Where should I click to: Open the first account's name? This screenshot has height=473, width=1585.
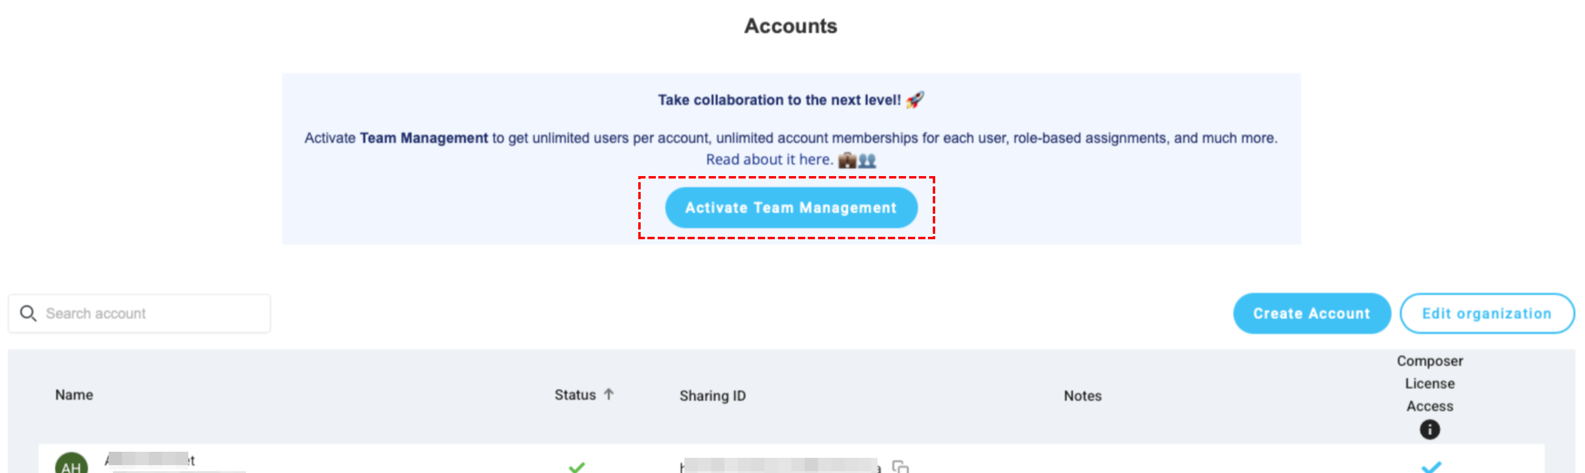149,460
